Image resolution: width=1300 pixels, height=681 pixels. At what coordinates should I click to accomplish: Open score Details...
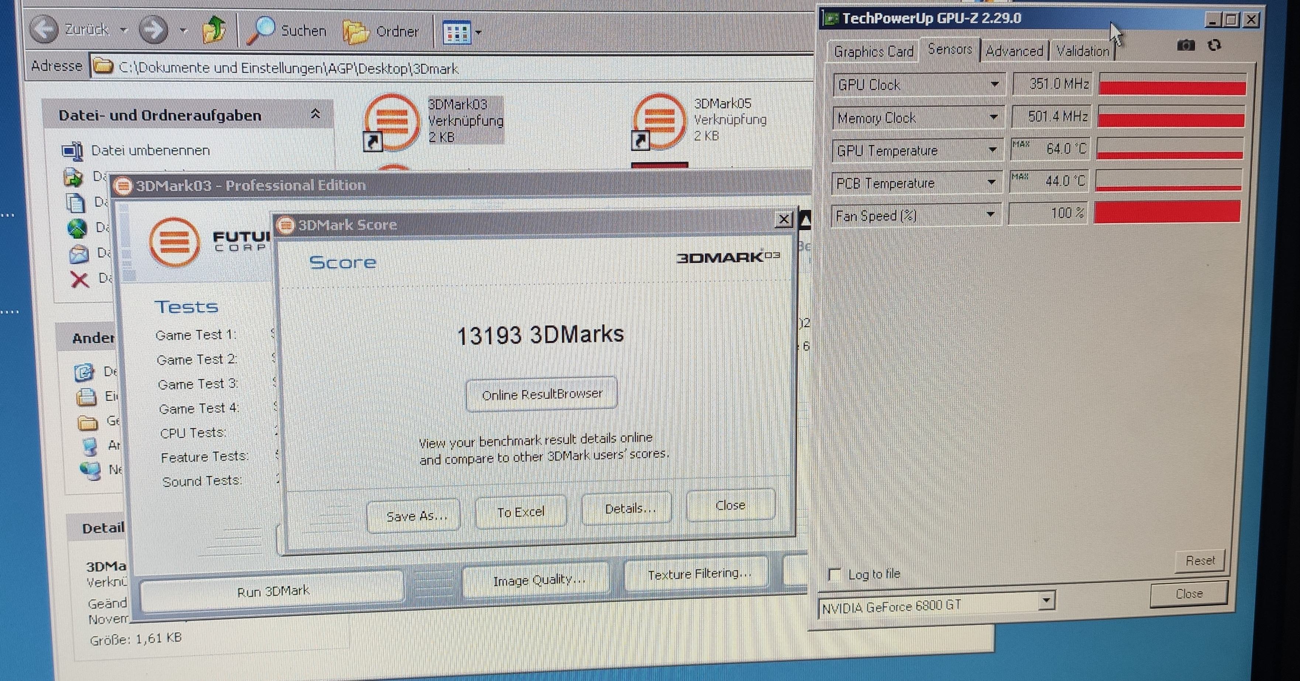(x=627, y=508)
